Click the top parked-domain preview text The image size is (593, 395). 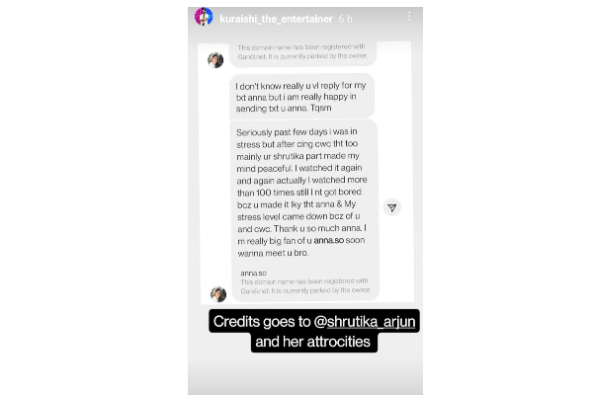coord(302,51)
